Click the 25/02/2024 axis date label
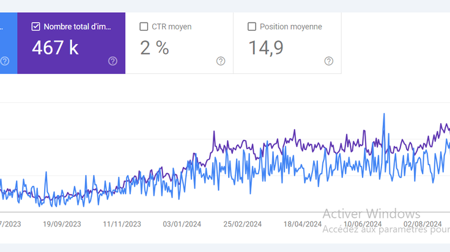Screen dimensions: 450x252 243,224
